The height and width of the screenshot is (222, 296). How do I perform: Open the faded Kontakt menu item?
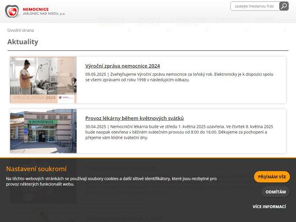coord(264,19)
